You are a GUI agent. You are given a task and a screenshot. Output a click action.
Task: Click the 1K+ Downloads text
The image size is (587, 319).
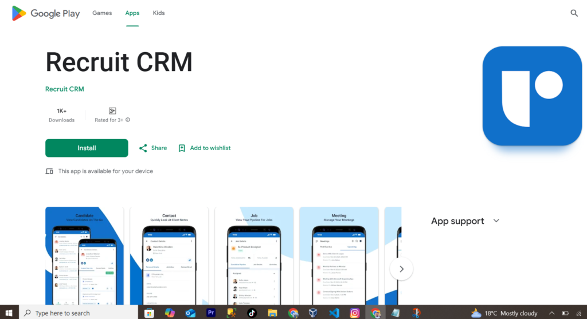click(x=61, y=115)
